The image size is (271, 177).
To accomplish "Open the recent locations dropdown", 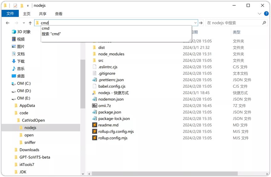I will click(24, 23).
